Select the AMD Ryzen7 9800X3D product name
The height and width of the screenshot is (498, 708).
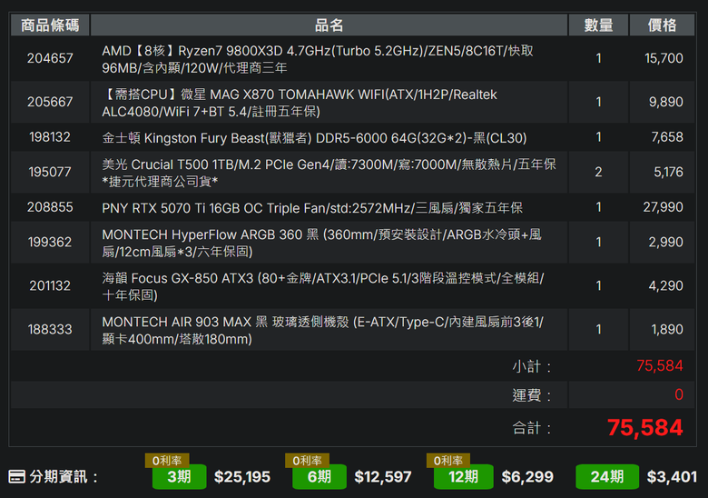318,59
